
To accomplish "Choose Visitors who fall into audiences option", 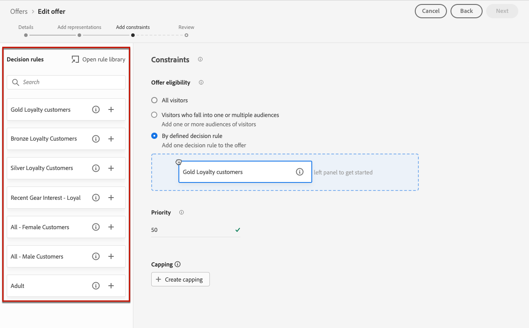I will (x=154, y=115).
